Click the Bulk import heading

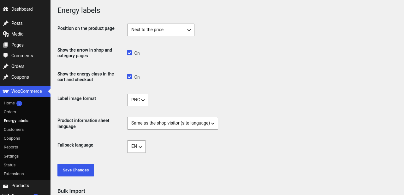[71, 191]
